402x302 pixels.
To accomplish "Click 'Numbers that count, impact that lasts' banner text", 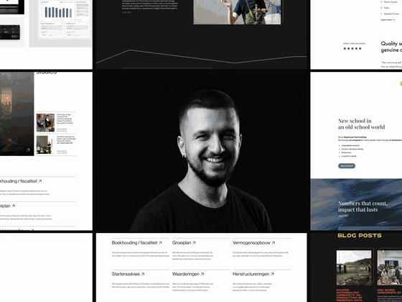I will (x=363, y=206).
